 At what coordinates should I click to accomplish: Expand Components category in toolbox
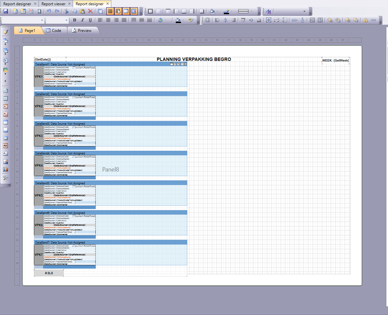(x=6, y=61)
